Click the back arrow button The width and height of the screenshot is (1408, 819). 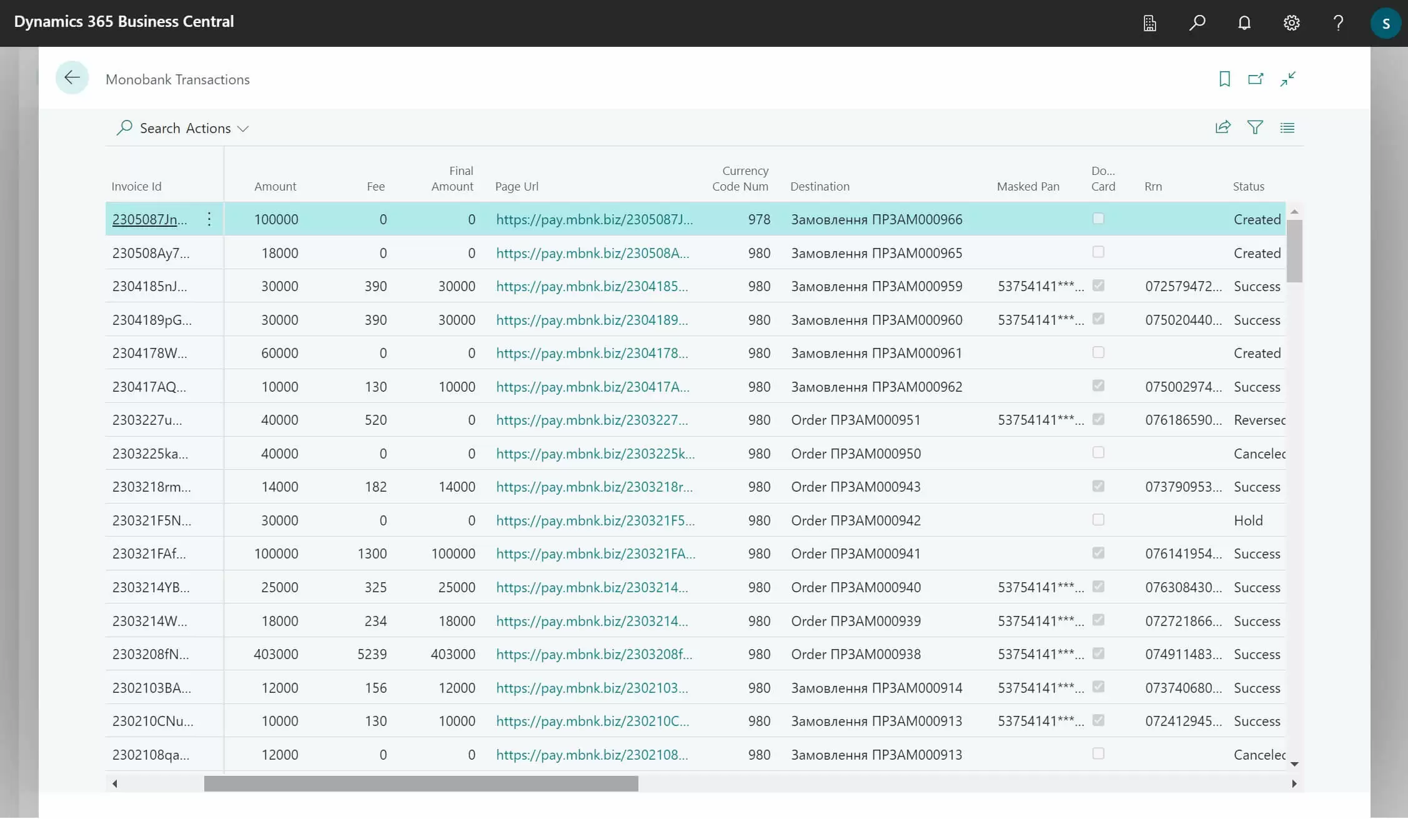pos(72,78)
